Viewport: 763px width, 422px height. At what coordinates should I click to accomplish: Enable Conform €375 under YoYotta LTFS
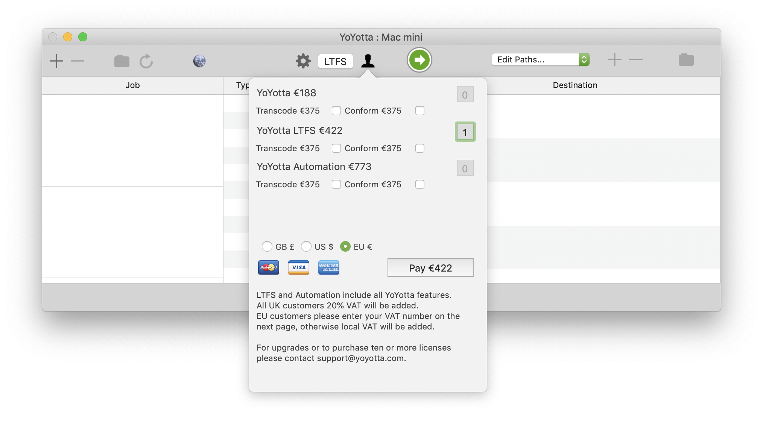[x=419, y=148]
